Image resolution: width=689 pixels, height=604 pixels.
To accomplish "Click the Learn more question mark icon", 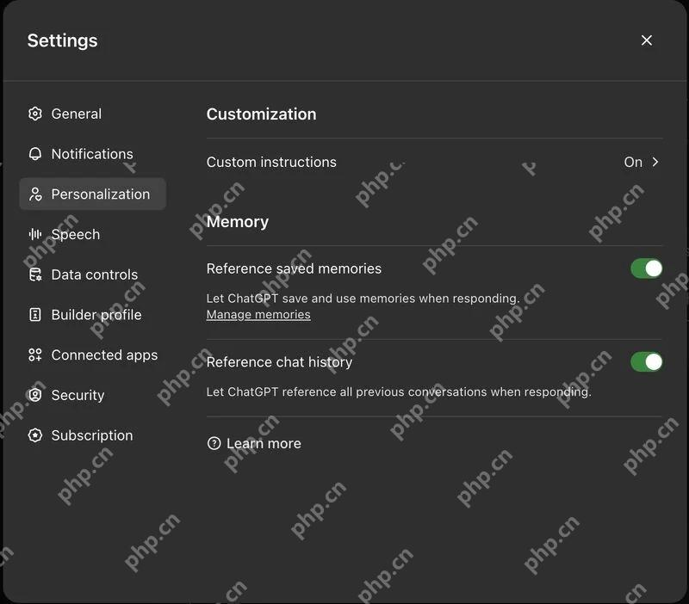I will [214, 443].
